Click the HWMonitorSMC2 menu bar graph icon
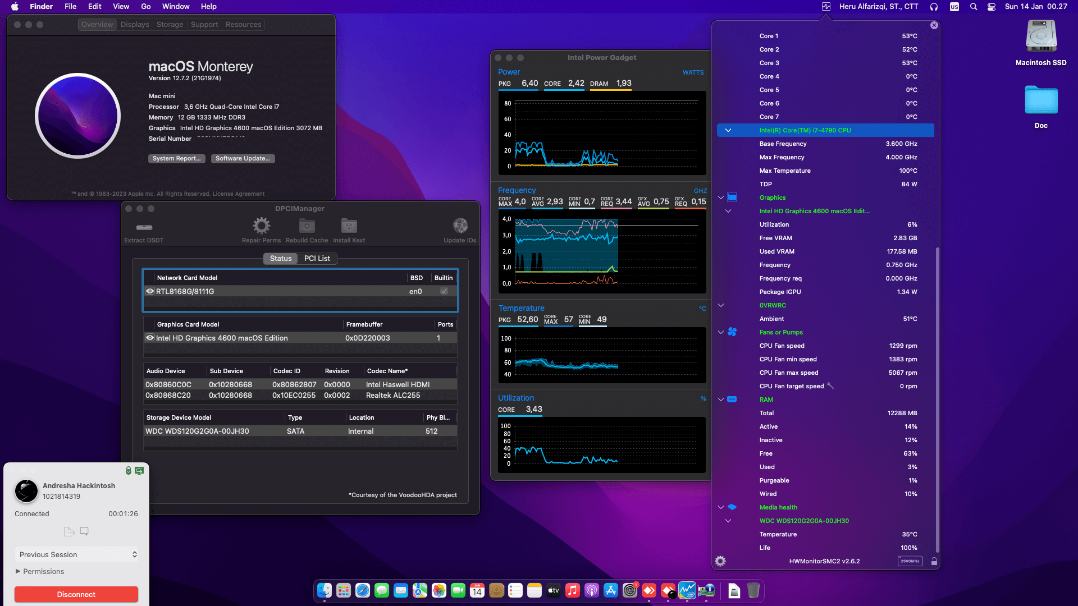 click(x=825, y=6)
